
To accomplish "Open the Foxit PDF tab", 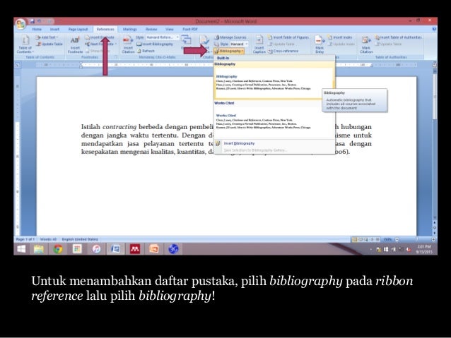I will coord(190,30).
